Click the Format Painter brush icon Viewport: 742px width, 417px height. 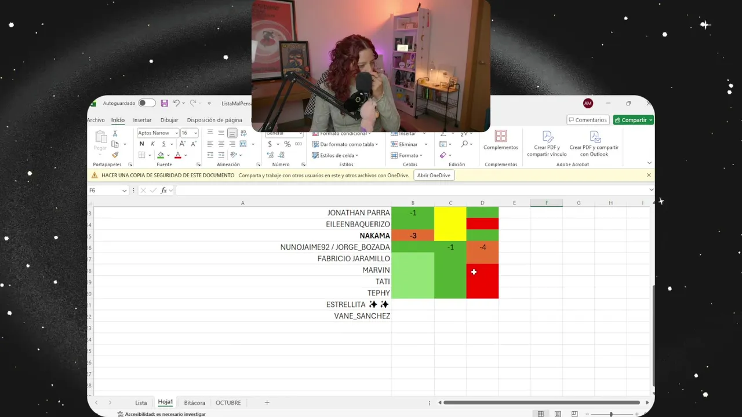tap(115, 155)
